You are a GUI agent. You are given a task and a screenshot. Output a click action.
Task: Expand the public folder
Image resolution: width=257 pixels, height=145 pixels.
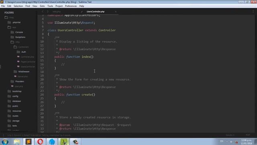pyautogui.click(x=9, y=106)
